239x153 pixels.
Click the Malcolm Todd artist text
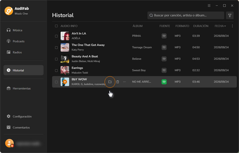pos(80,73)
